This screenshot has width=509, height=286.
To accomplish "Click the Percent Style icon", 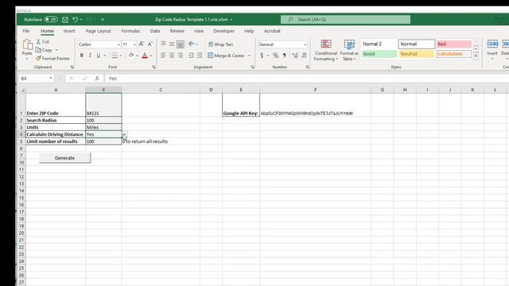I will [x=276, y=56].
